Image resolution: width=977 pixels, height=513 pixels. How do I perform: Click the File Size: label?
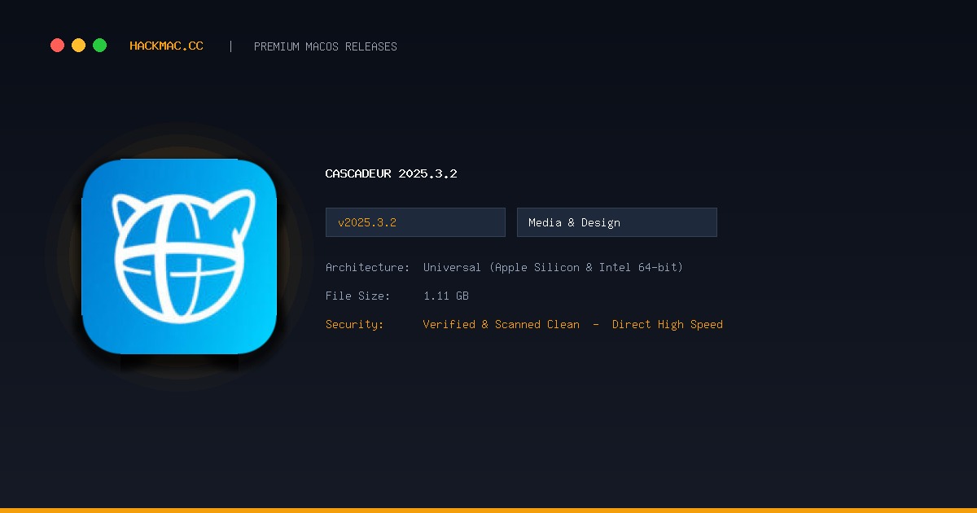(357, 296)
